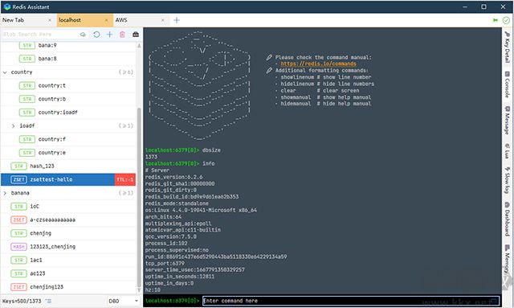The width and height of the screenshot is (514, 308).
Task: Close the New Tab tab
Action: point(50,20)
